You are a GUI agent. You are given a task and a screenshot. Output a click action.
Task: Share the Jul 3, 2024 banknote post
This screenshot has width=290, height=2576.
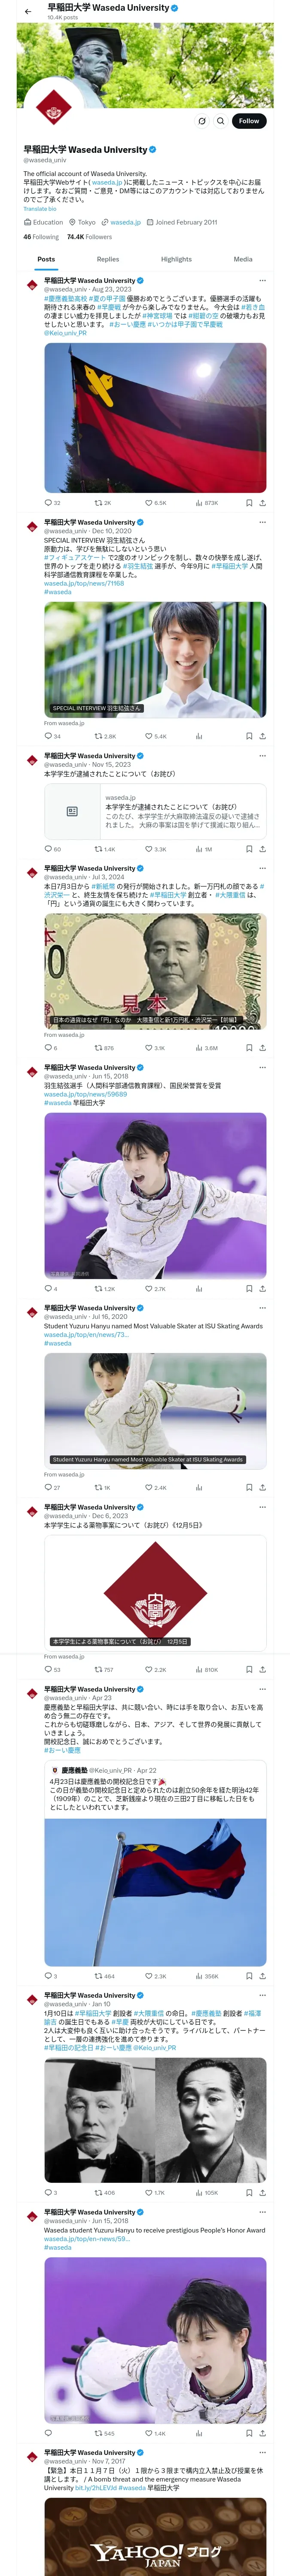[263, 1048]
